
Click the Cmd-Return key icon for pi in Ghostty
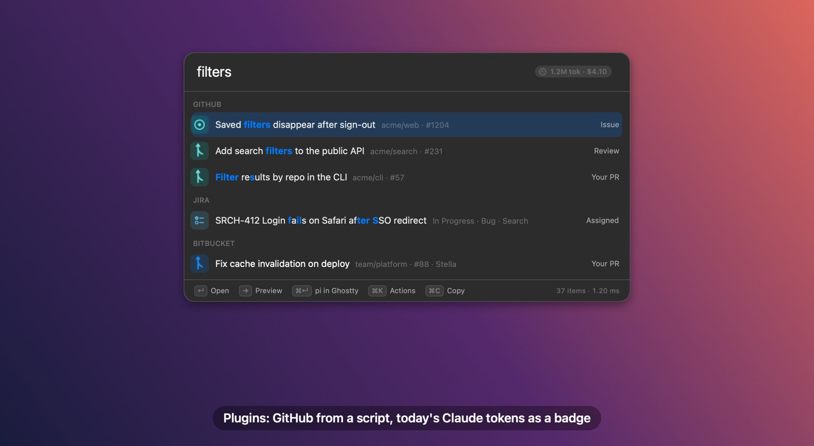tap(302, 290)
